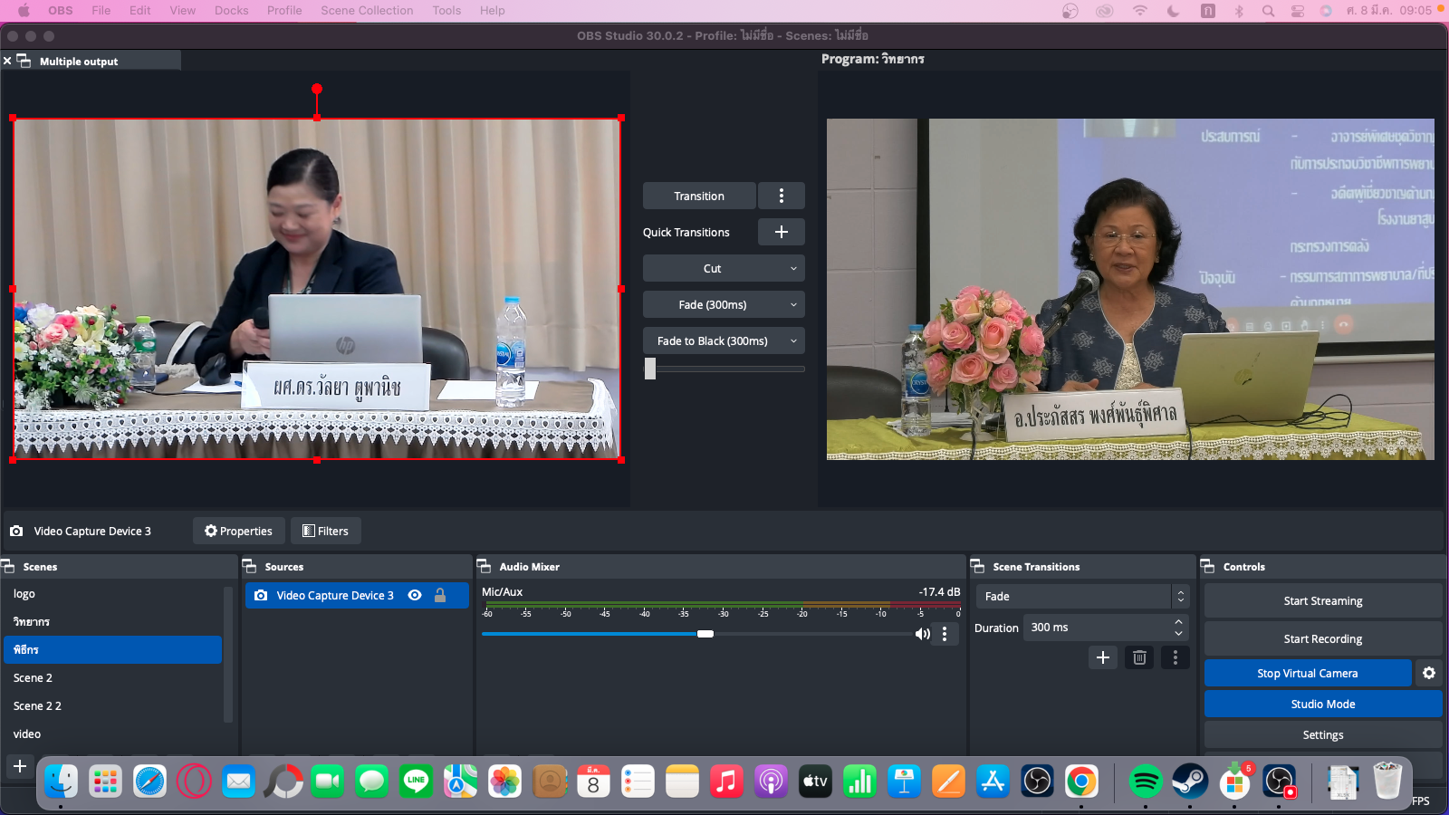Open the Profile menu
Viewport: 1449px width, 815px height.
tap(284, 11)
